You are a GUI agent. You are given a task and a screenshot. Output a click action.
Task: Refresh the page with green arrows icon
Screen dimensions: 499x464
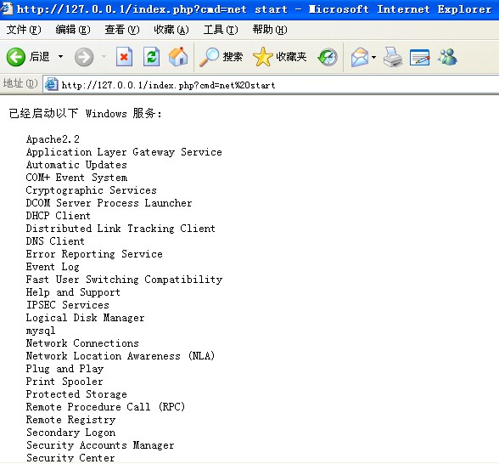[x=151, y=57]
